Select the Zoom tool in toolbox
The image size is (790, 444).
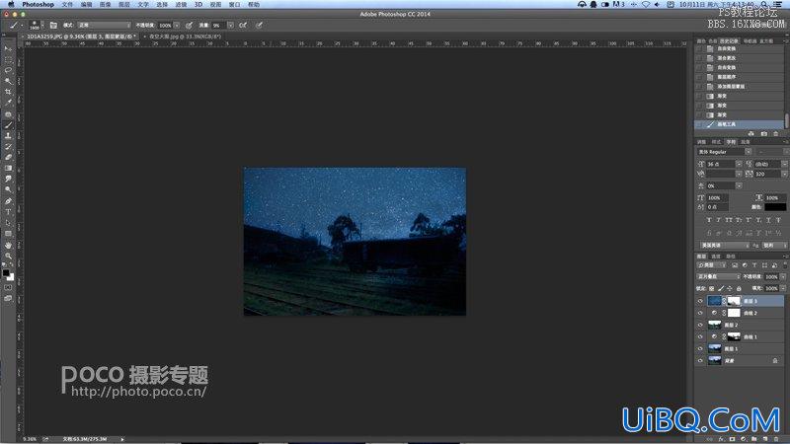click(x=8, y=256)
